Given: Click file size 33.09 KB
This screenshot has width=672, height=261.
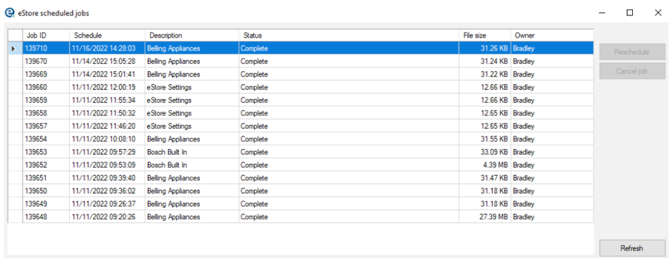Looking at the screenshot, I should point(485,152).
